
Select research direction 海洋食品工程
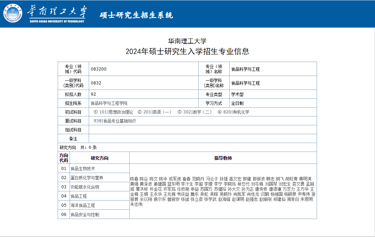(83, 205)
